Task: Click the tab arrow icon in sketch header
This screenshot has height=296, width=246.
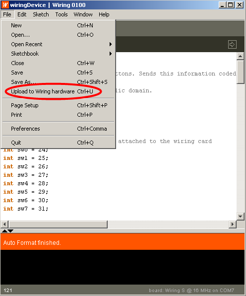Action: tap(232, 45)
